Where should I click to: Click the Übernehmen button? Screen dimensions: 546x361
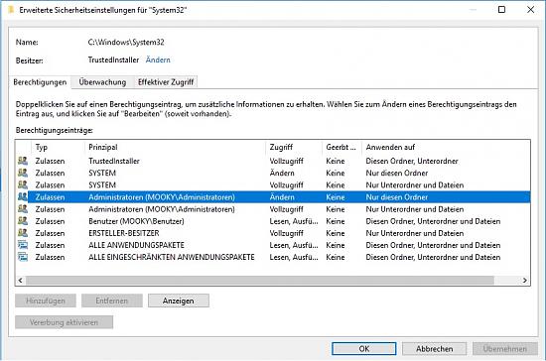coord(505,349)
